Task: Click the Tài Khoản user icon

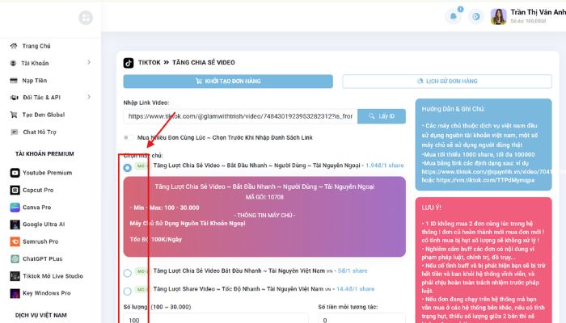Action: pos(14,63)
